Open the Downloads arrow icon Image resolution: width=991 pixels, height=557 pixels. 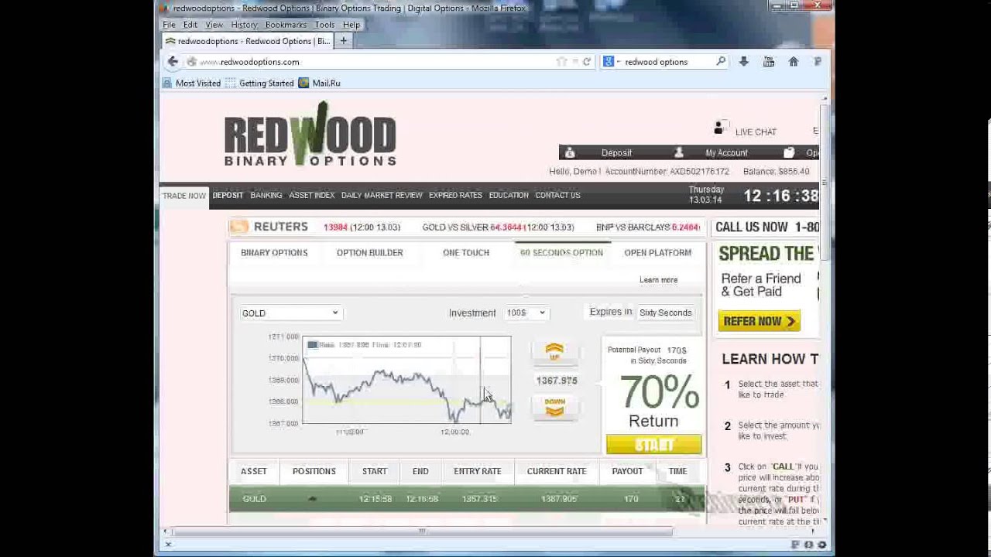pos(744,62)
